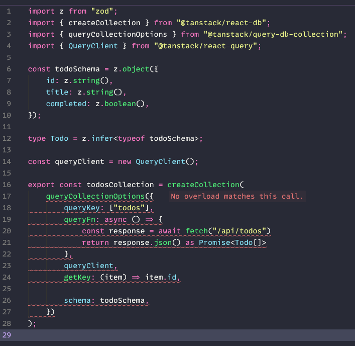
Task: Click z.infer on line 12
Action: pos(97,138)
